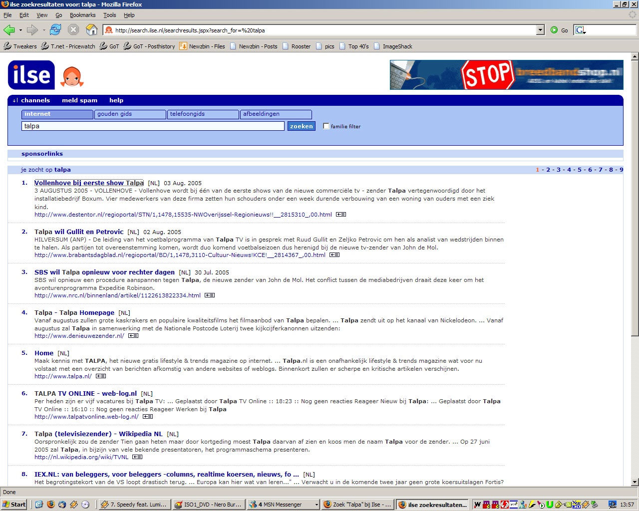Open the Bookmarks menu
Screen dimensions: 639x511
click(82, 15)
